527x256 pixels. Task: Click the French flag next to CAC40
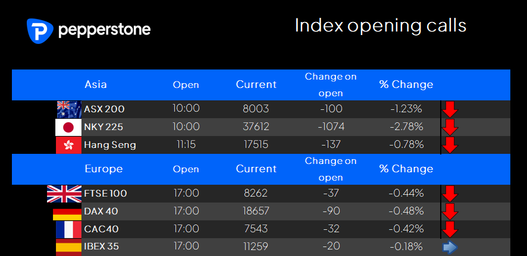click(x=68, y=229)
